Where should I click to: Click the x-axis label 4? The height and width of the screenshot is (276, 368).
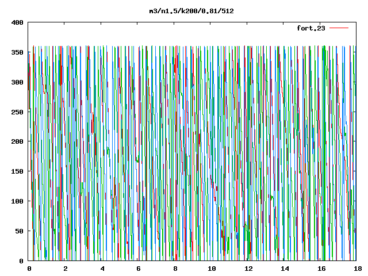(x=102, y=269)
